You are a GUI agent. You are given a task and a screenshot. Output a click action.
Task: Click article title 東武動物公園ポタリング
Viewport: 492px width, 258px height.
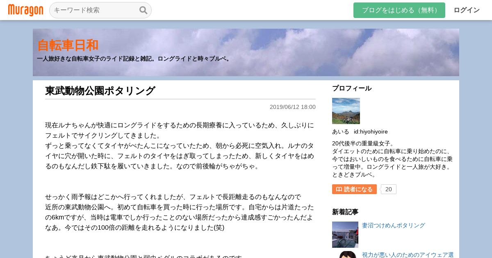pos(100,91)
